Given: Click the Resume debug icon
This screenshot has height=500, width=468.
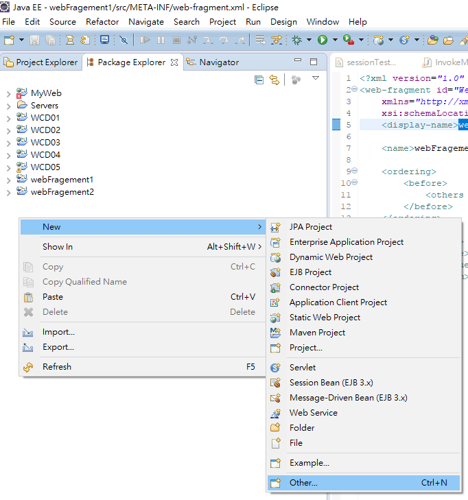Looking at the screenshot, I should tap(145, 40).
